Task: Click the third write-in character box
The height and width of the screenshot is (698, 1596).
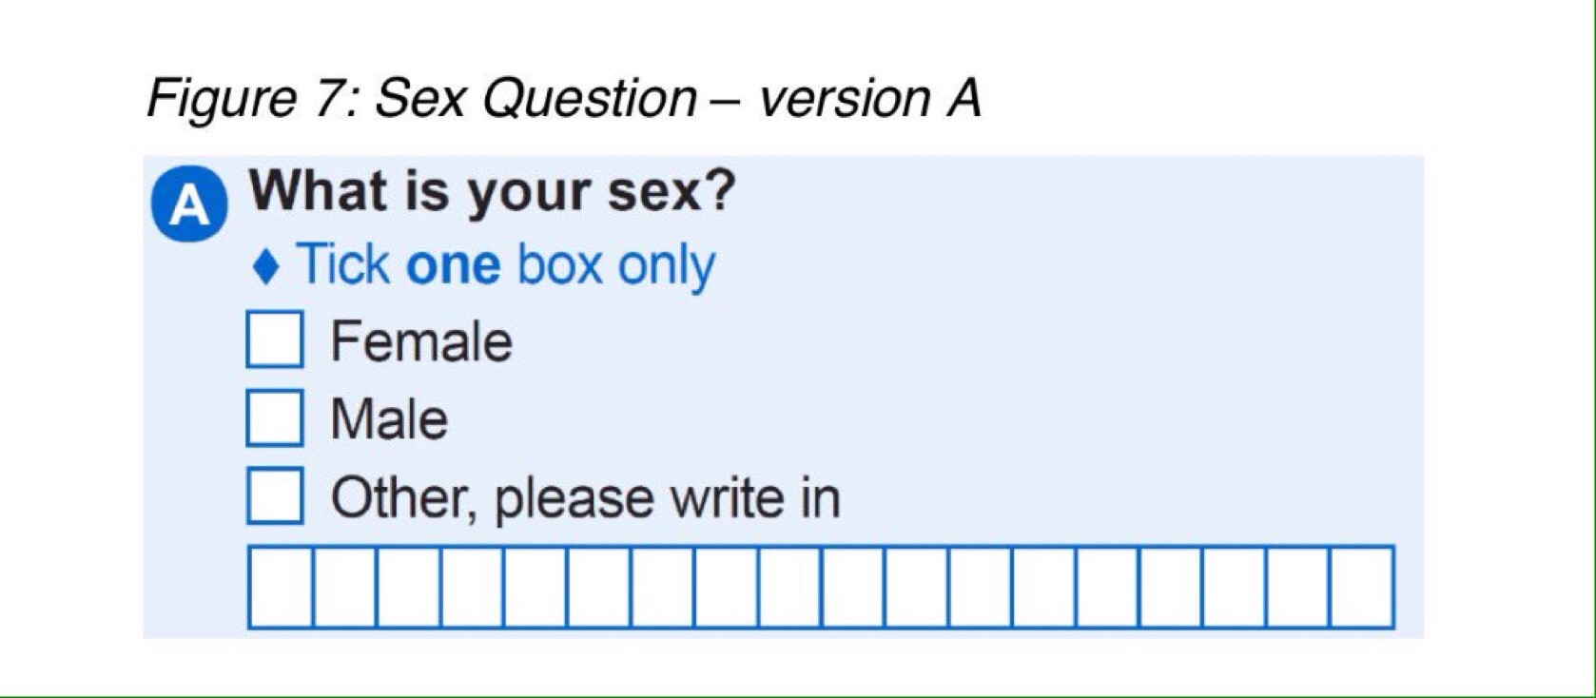Action: (x=408, y=587)
